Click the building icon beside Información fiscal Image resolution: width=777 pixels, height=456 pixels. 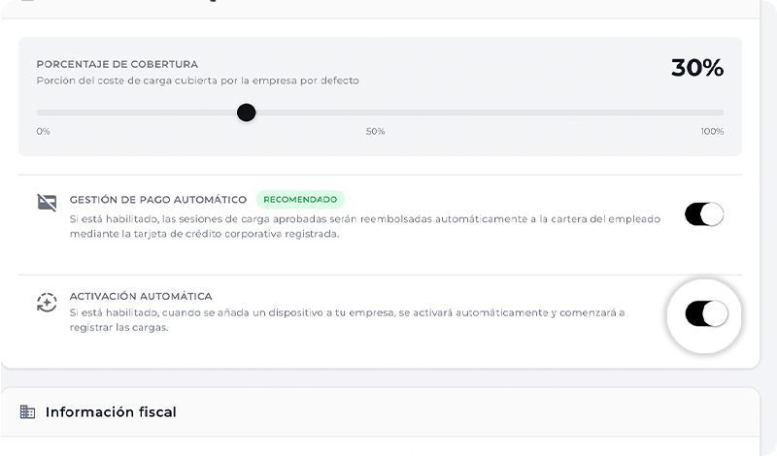pos(27,412)
